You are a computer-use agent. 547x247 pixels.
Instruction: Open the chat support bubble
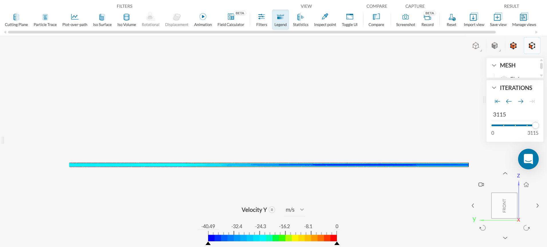click(x=528, y=159)
